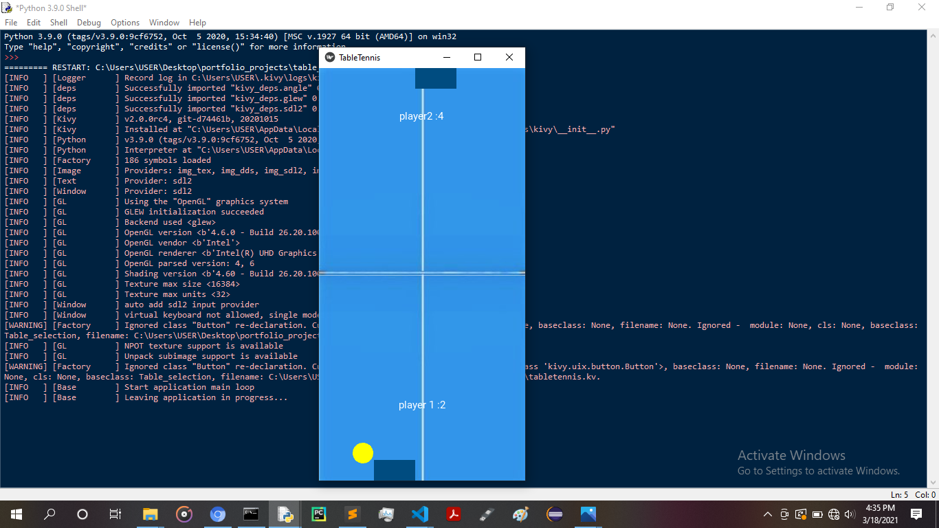Click the Windows Start button

coord(16,514)
